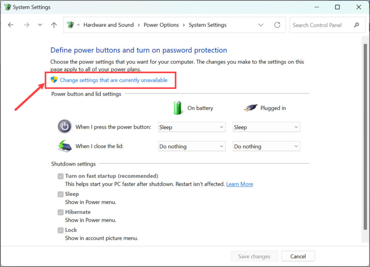This screenshot has width=370, height=267.
Task: Click the Control Panel address bar icon
Action: (x=71, y=25)
